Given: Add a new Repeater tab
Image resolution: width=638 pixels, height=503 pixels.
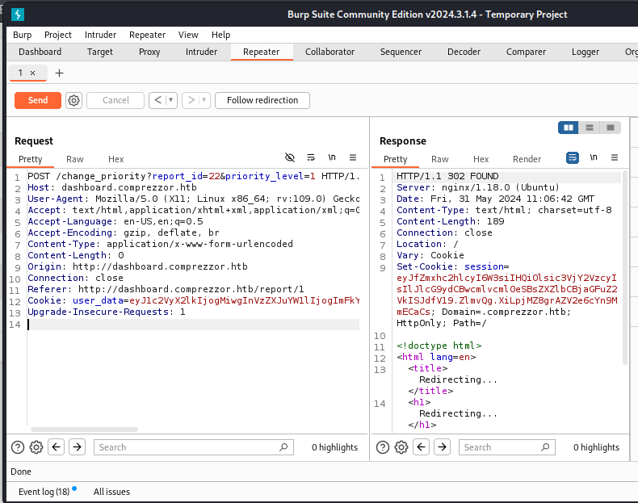Looking at the screenshot, I should [x=60, y=73].
